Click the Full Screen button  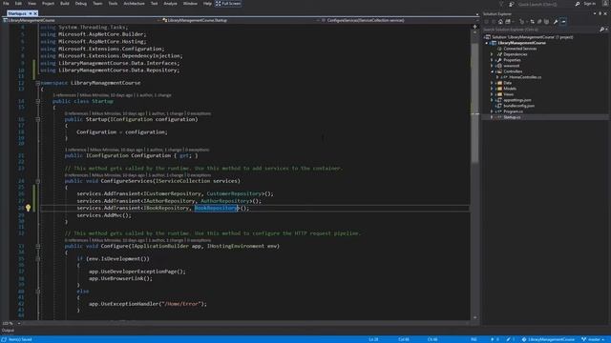228,4
